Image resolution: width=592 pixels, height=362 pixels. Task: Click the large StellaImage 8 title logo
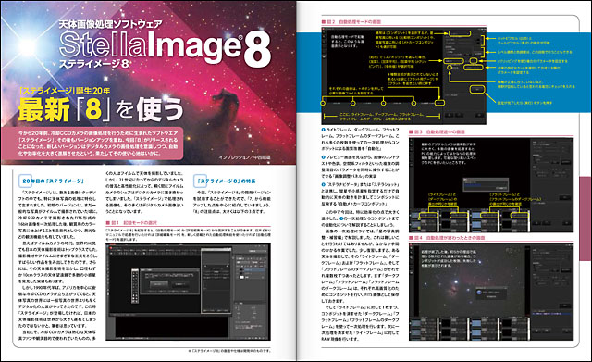[x=165, y=48]
